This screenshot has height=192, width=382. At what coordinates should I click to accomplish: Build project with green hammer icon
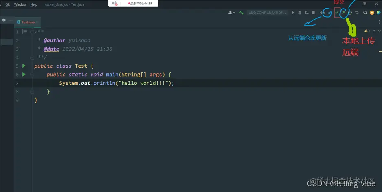click(x=241, y=13)
